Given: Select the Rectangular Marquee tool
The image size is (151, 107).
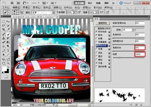Looking at the screenshot, I should point(4,21).
